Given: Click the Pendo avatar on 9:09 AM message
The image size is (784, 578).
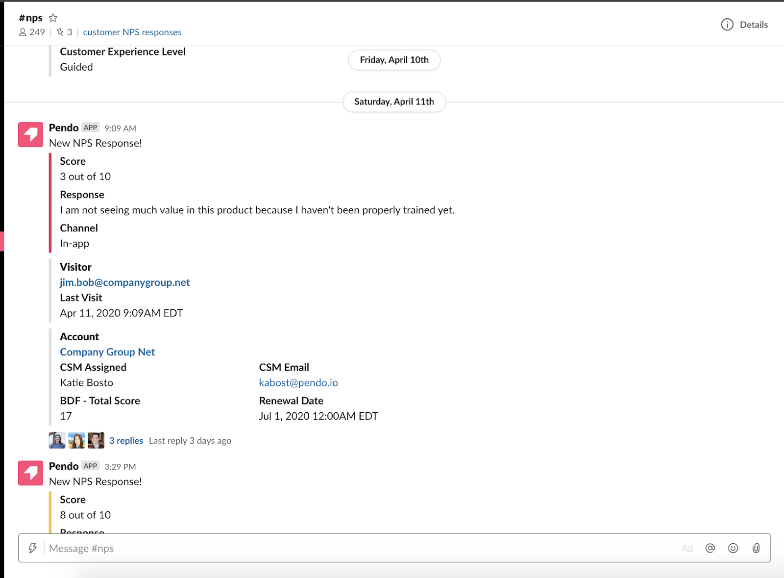Looking at the screenshot, I should [x=30, y=134].
